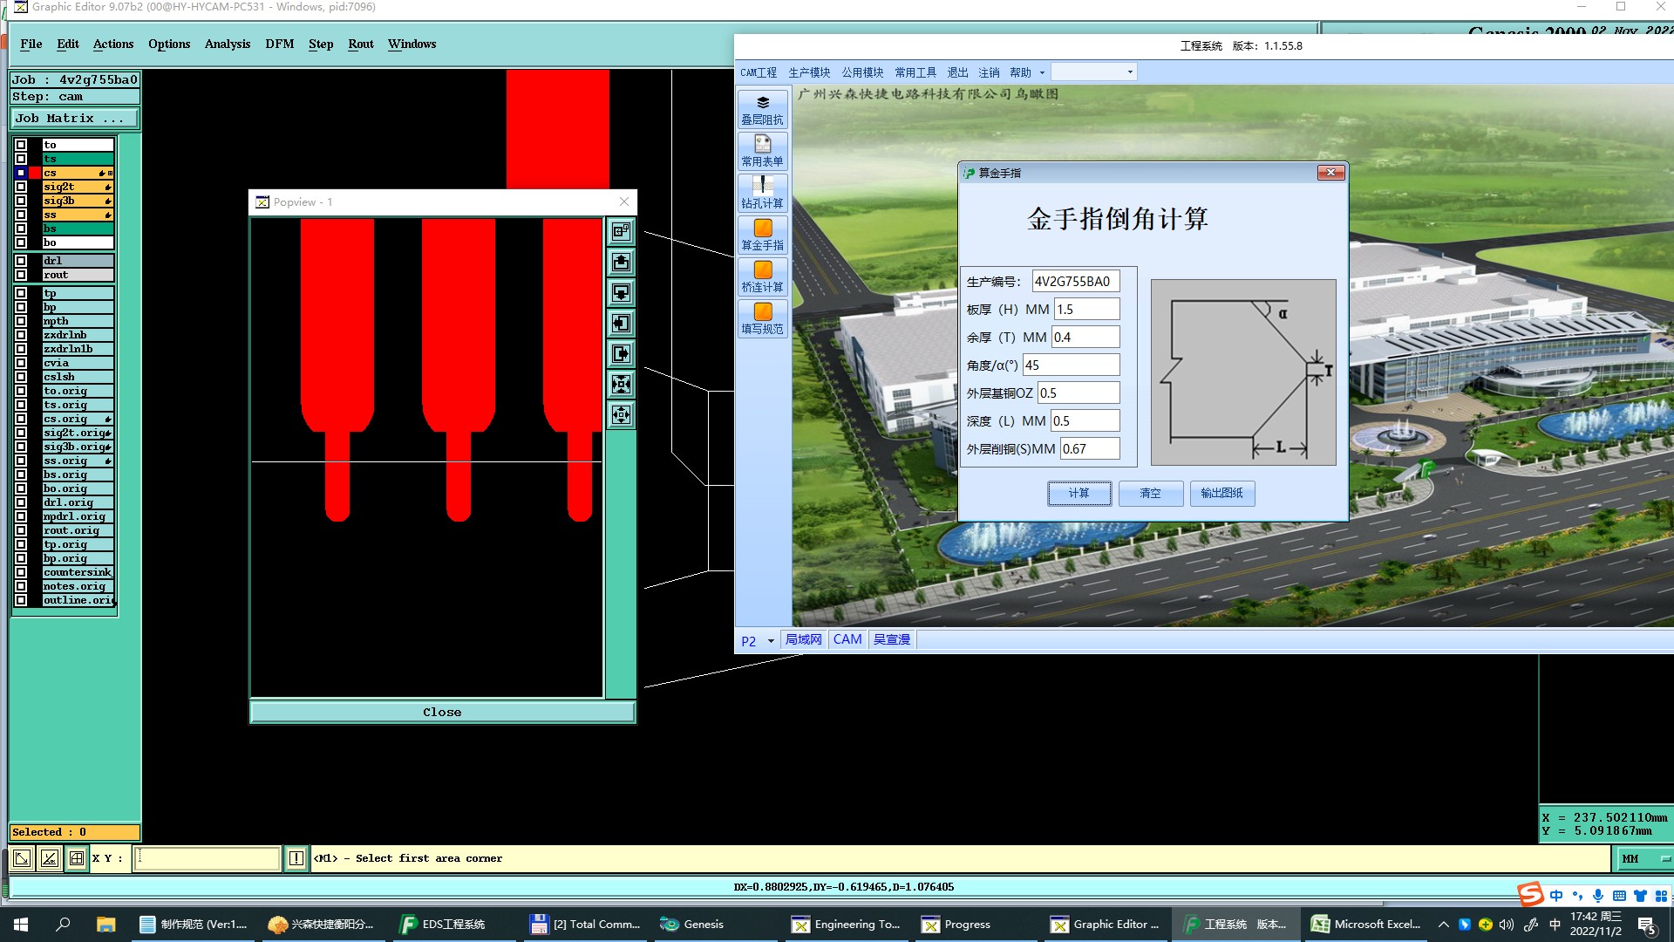Expand the P2 dropdown arrow
This screenshot has height=942, width=1674.
(x=771, y=641)
